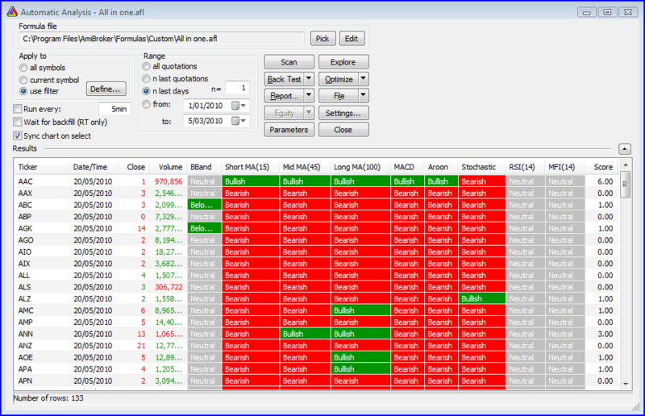Select the ANN ticker row
The image size is (645, 416).
coord(316,334)
